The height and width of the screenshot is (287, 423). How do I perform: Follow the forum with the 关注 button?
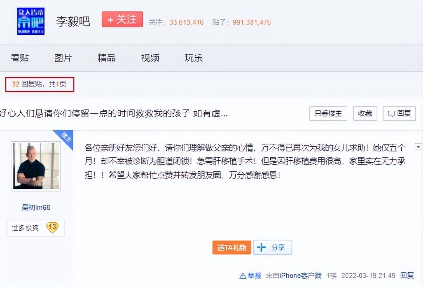[x=122, y=20]
